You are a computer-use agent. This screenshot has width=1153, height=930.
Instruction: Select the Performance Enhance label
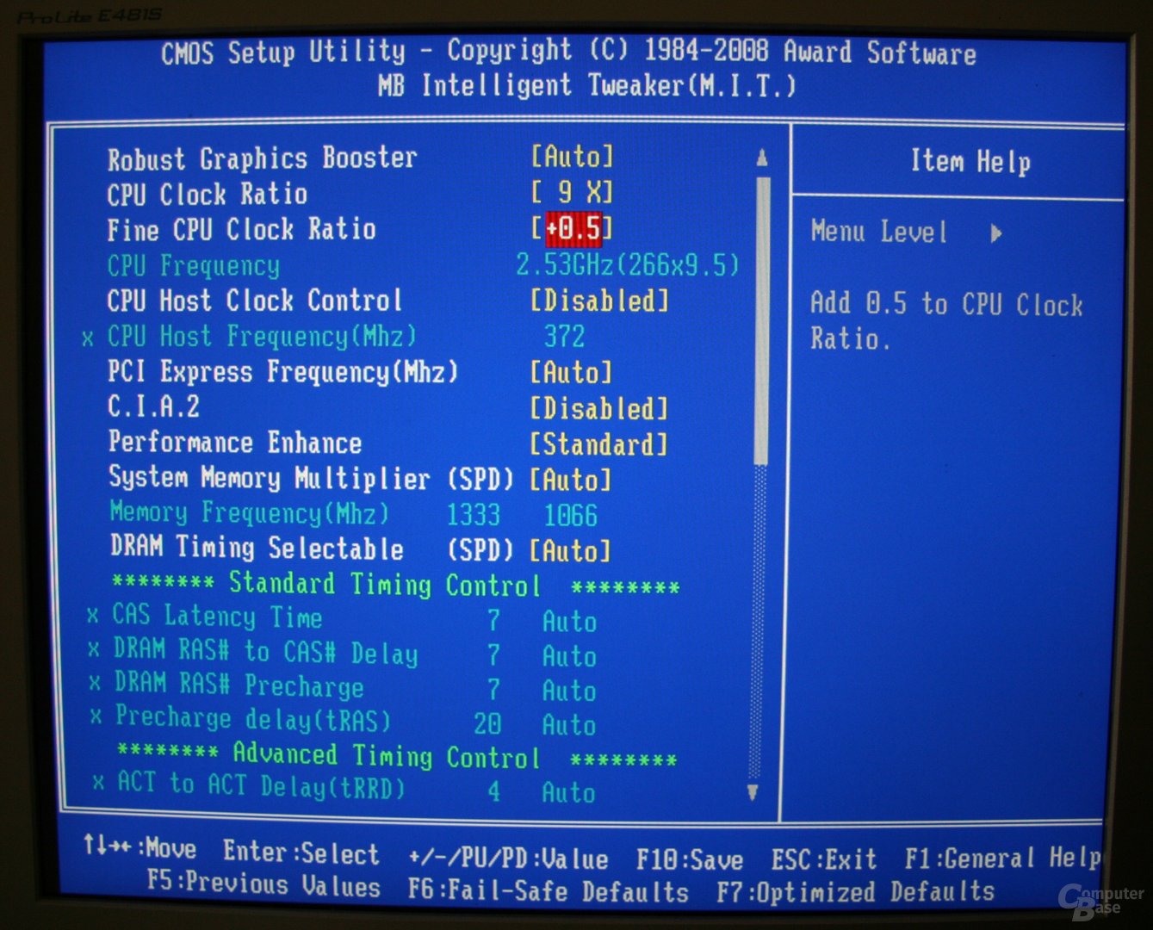coord(234,443)
